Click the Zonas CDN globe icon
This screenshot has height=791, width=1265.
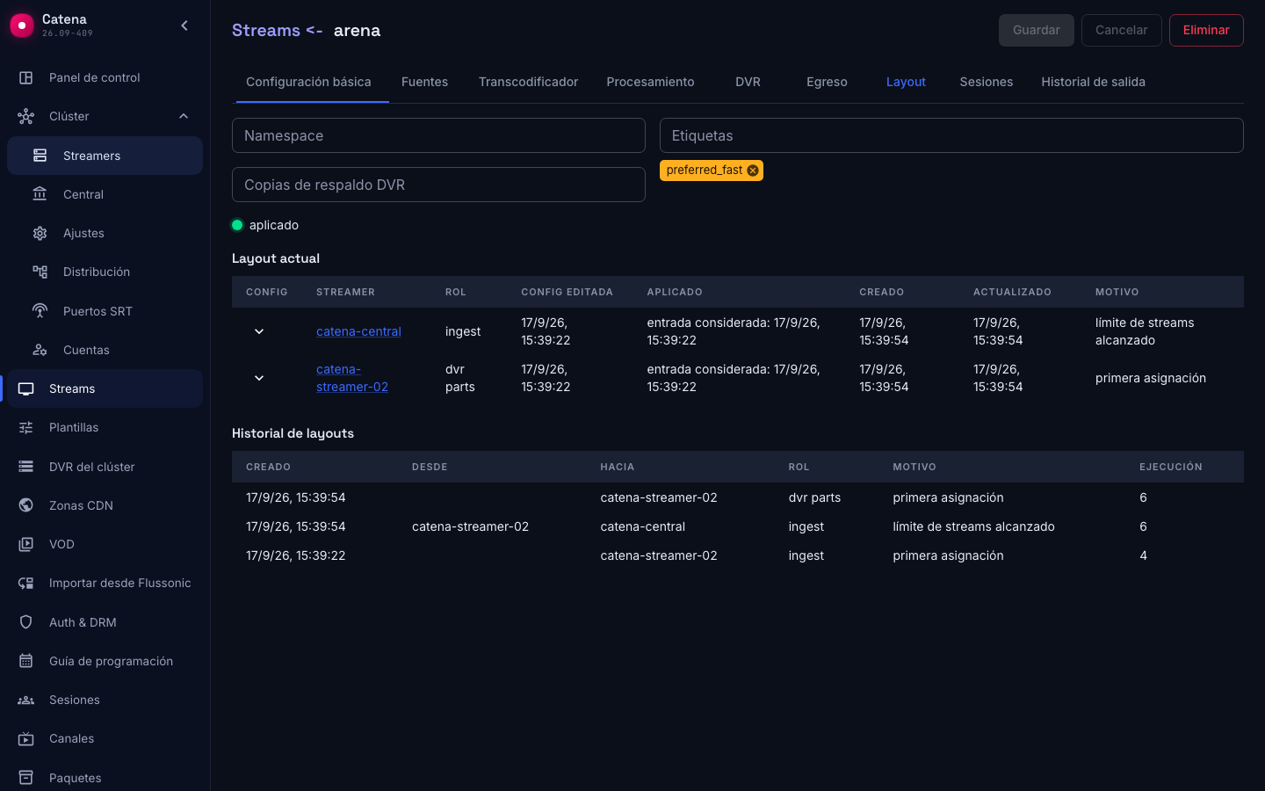pyautogui.click(x=26, y=505)
